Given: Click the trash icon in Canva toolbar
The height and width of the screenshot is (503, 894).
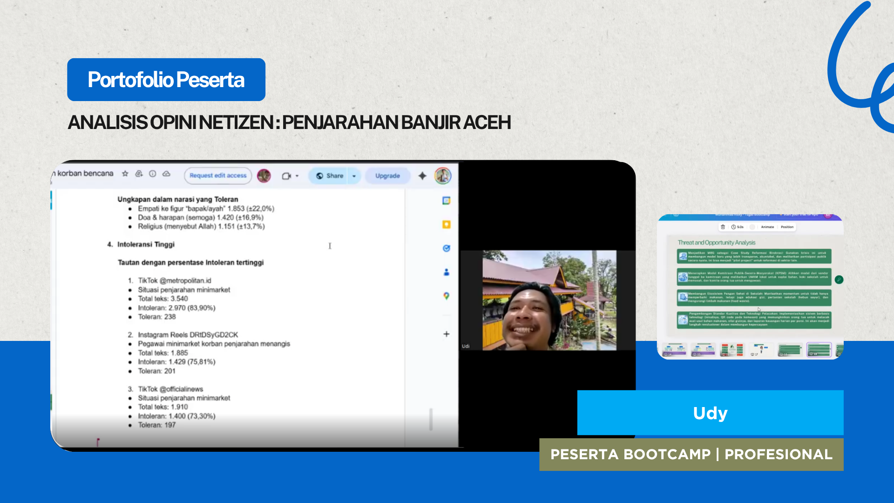Looking at the screenshot, I should tap(723, 227).
